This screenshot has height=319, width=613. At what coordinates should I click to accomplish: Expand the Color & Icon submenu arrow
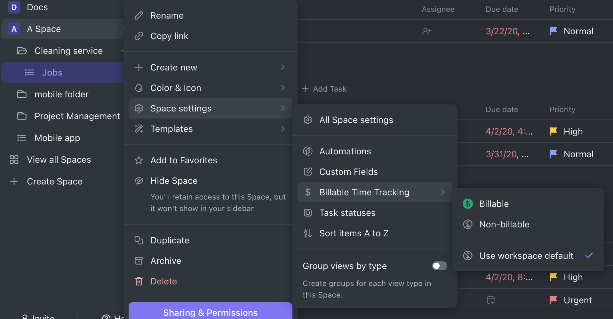283,88
